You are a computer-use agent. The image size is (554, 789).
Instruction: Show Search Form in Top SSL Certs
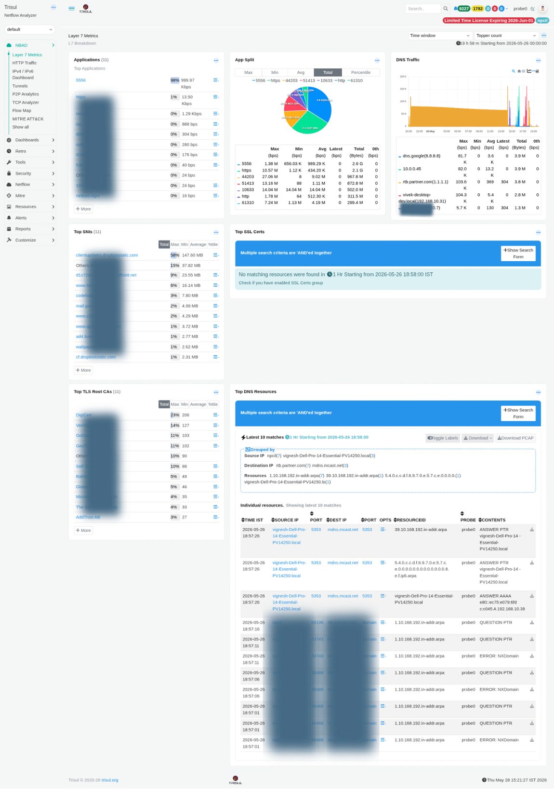click(518, 254)
